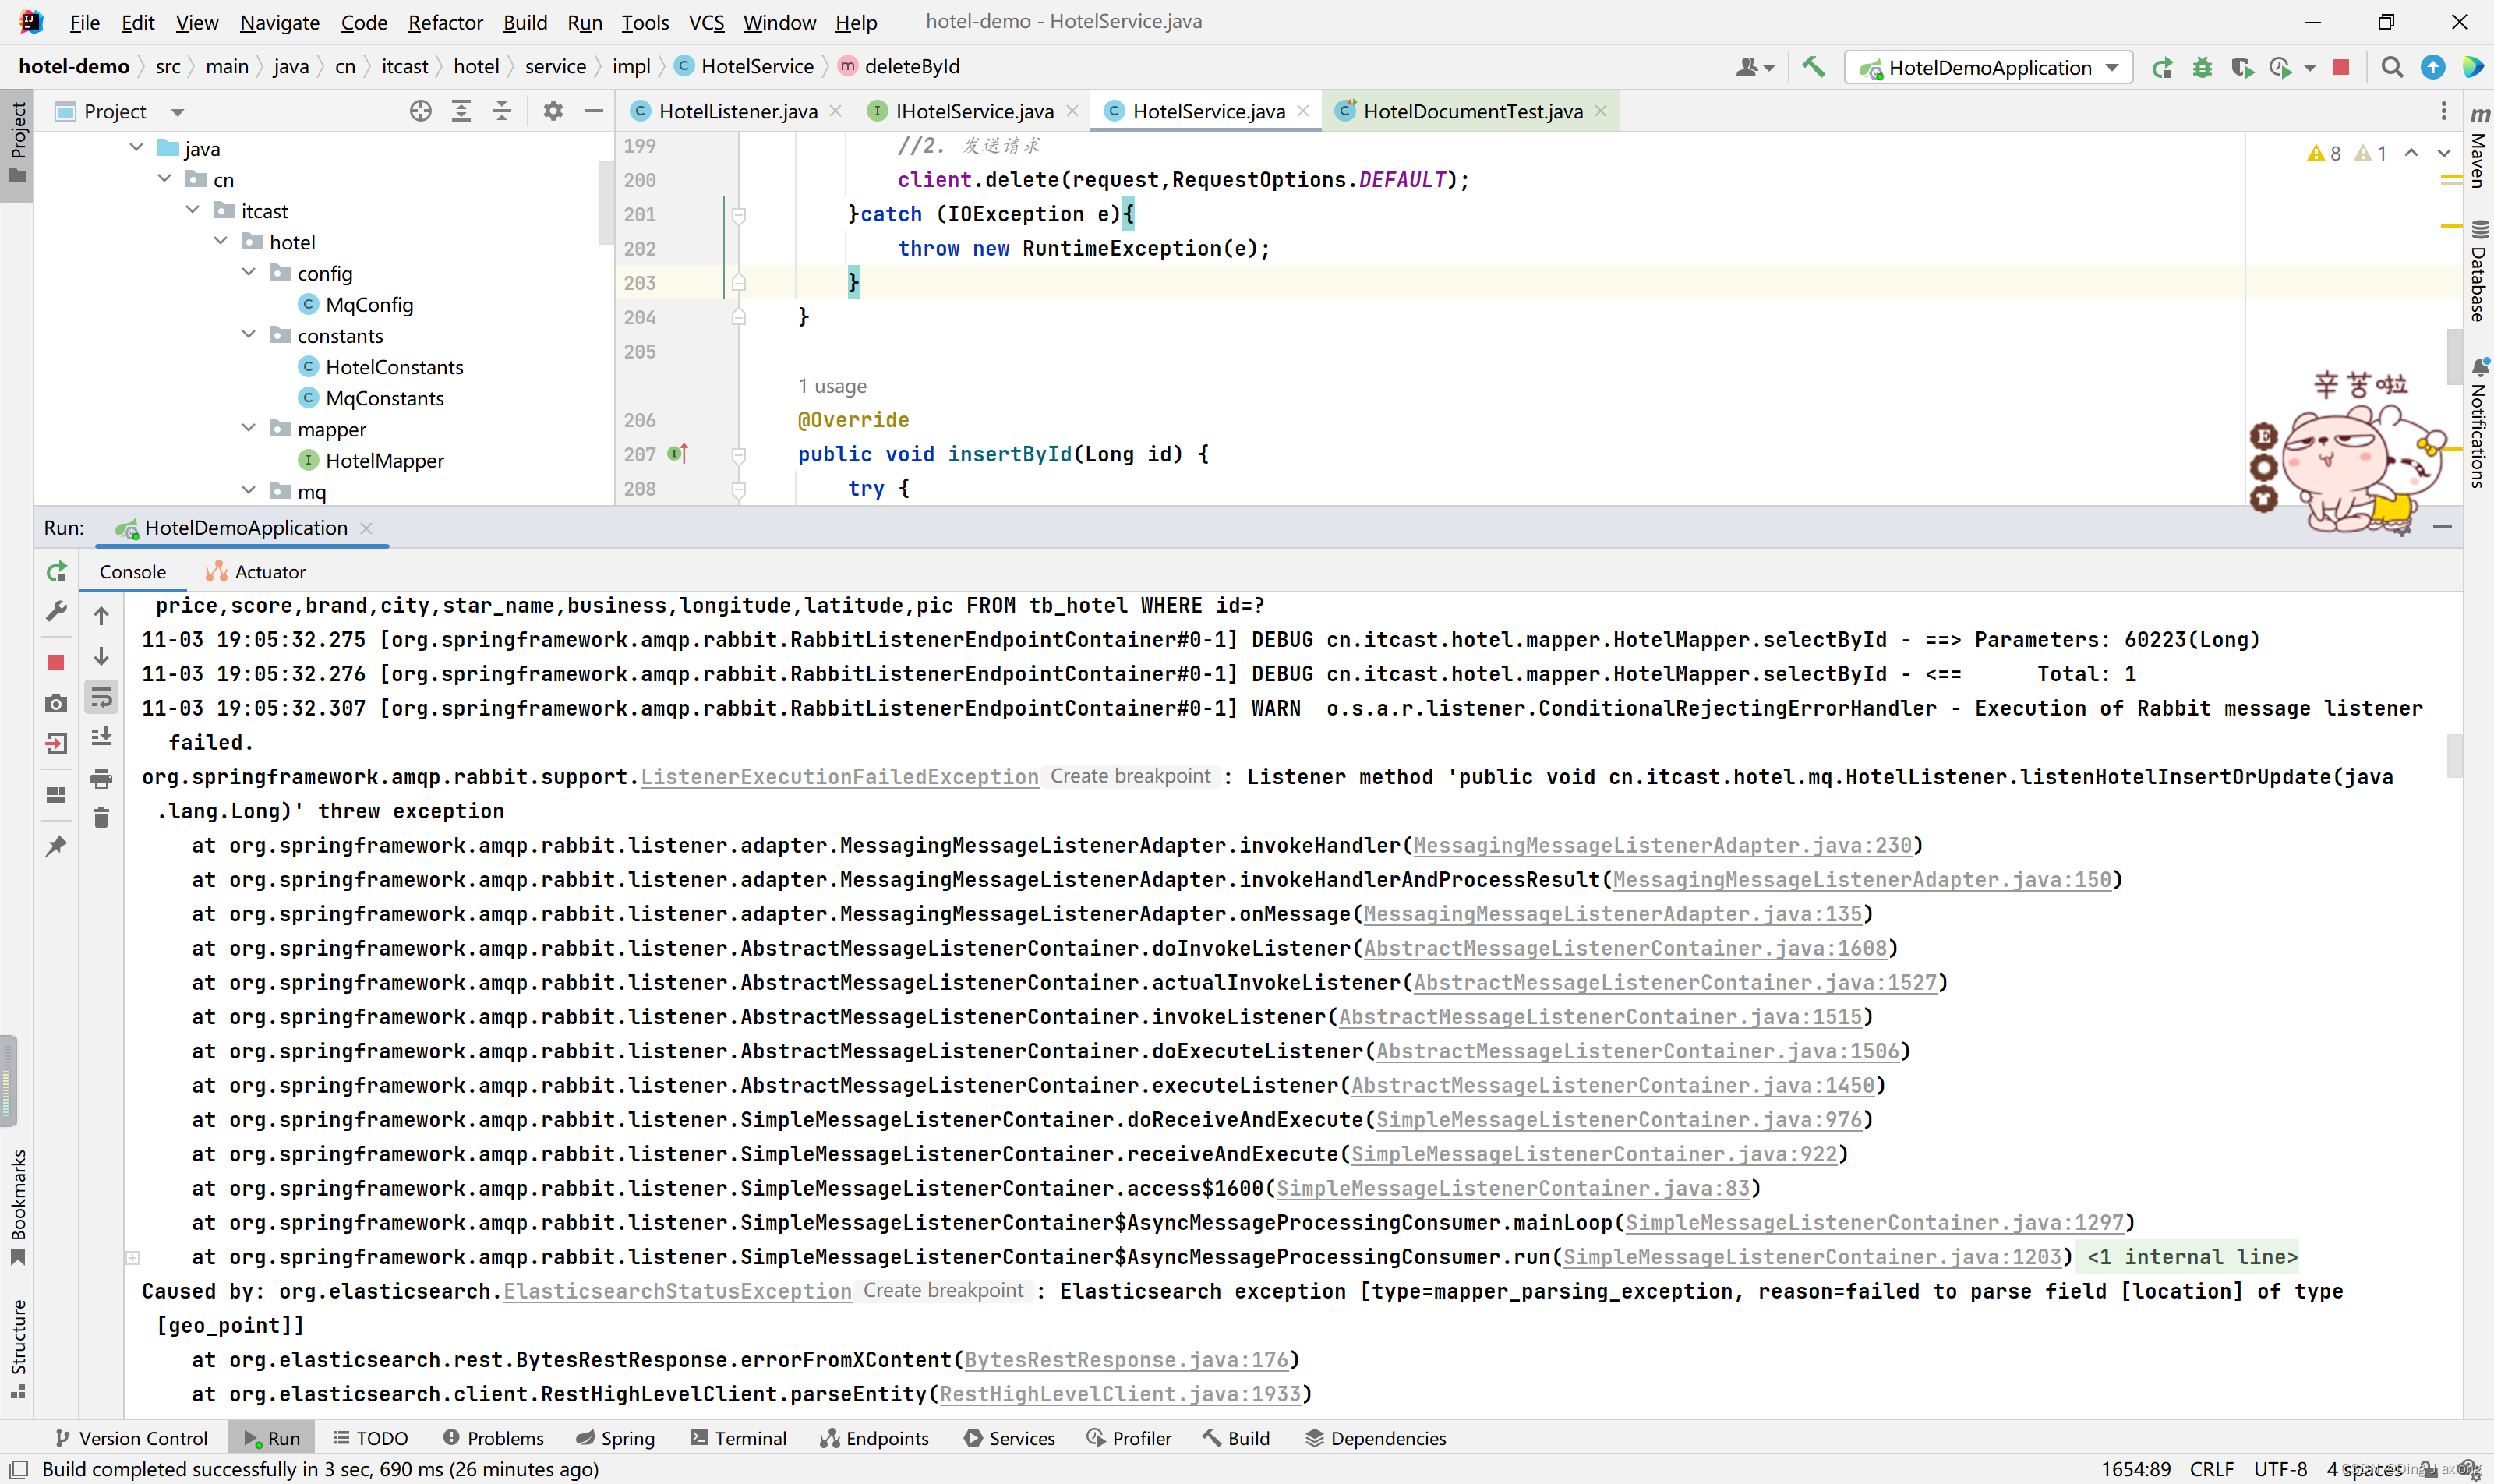Open the Navigate menu
This screenshot has width=2494, height=1484.
[x=280, y=22]
